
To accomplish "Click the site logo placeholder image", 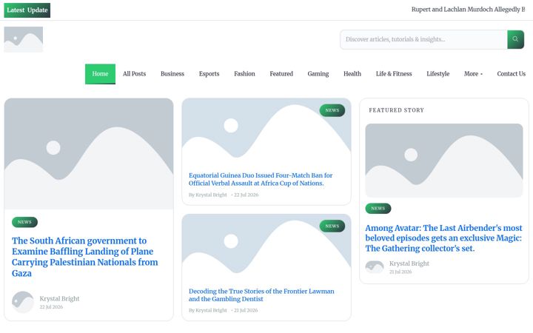I will point(24,39).
